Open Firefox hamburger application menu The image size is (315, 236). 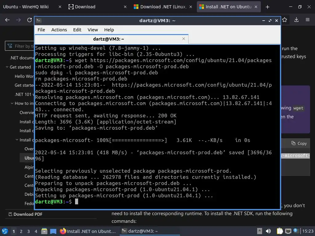(x=308, y=20)
